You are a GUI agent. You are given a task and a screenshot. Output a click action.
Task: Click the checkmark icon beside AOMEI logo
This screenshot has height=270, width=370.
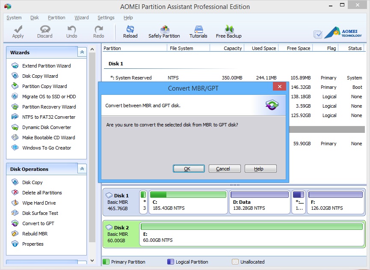(x=318, y=35)
